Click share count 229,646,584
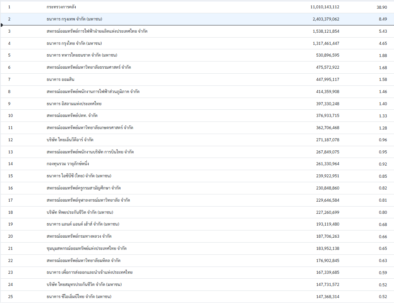Viewport: 394px width, 303px height. tap(328, 200)
